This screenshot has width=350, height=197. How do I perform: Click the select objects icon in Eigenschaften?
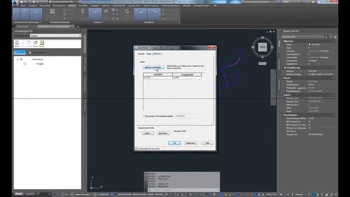(x=331, y=37)
